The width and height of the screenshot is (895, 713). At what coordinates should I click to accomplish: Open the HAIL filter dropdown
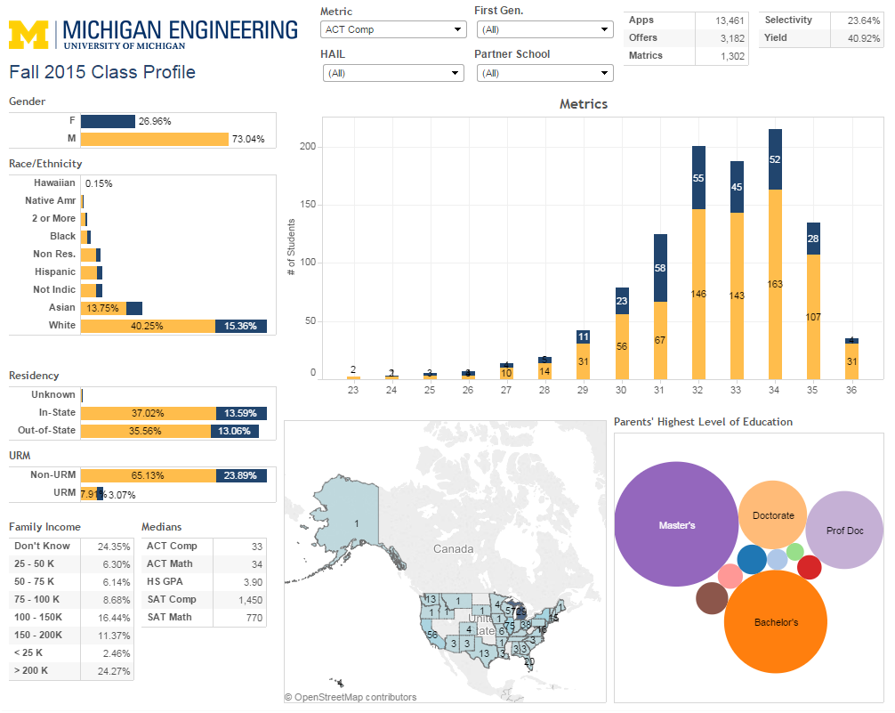(x=392, y=73)
